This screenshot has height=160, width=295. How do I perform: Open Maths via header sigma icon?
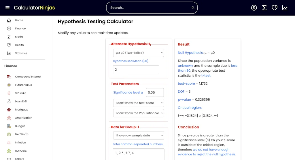(264, 8)
